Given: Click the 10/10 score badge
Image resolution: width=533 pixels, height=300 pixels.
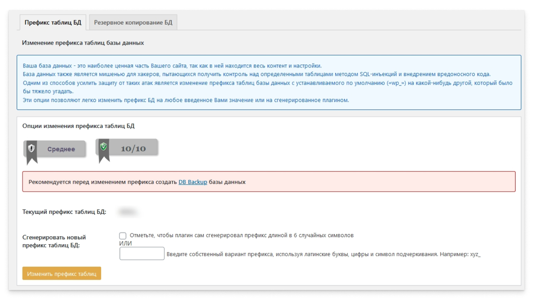Looking at the screenshot, I should click(x=133, y=148).
